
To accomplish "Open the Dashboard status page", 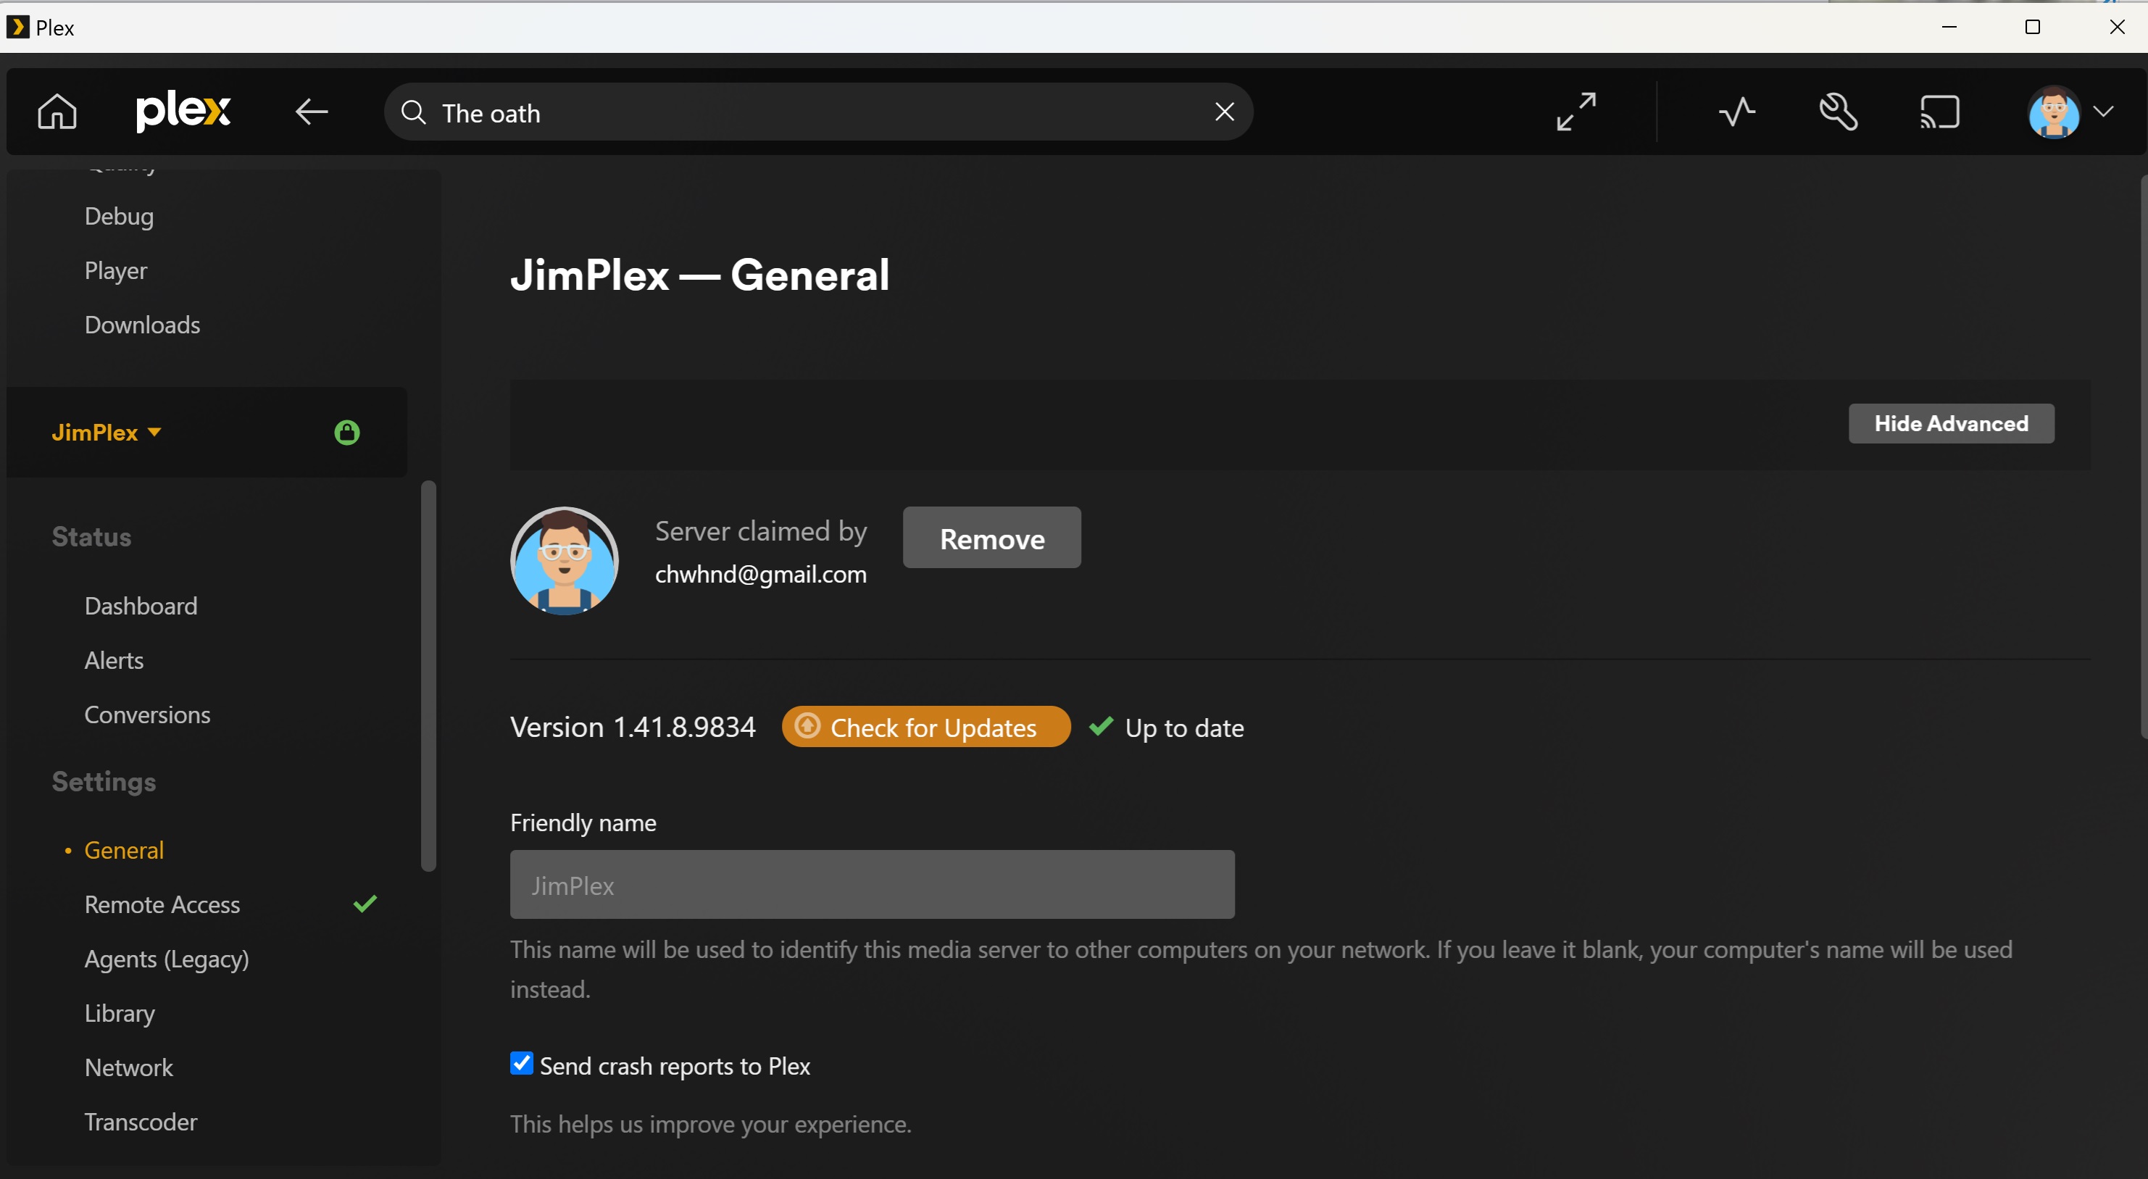I will point(141,605).
